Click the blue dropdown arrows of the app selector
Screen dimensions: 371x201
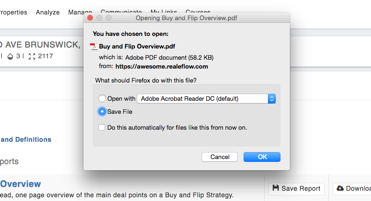pyautogui.click(x=272, y=98)
